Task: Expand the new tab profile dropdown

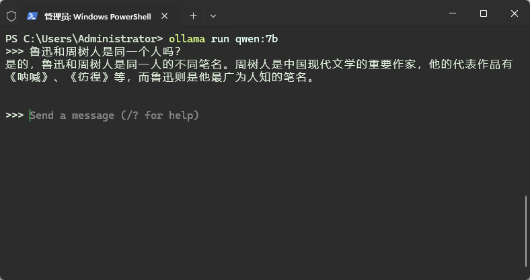Action: [x=213, y=15]
